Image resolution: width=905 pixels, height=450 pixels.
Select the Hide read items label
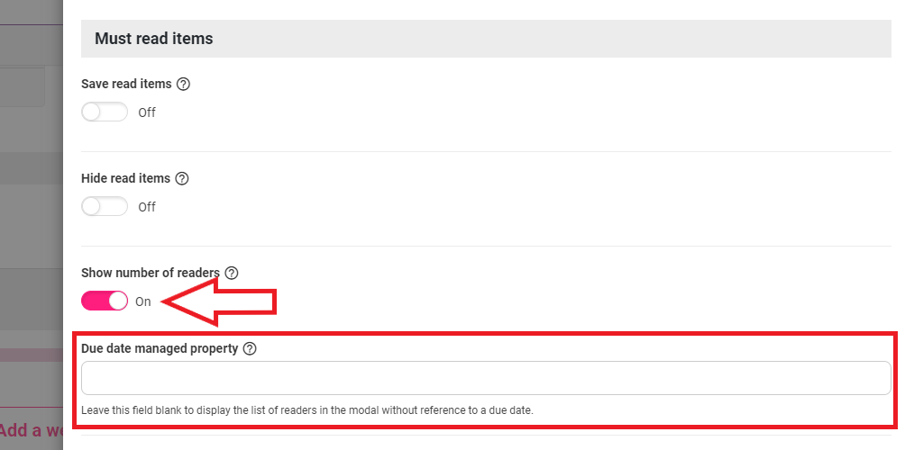tap(126, 178)
